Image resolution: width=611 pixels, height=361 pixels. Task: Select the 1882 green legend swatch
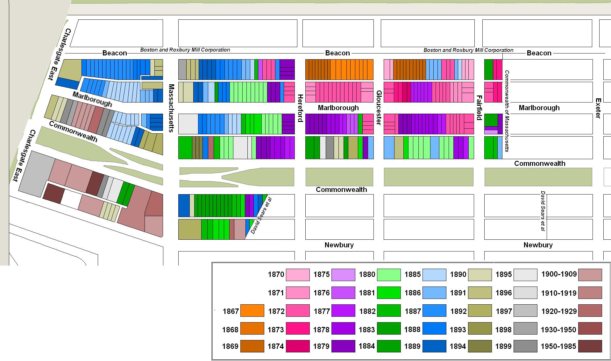[x=389, y=311]
